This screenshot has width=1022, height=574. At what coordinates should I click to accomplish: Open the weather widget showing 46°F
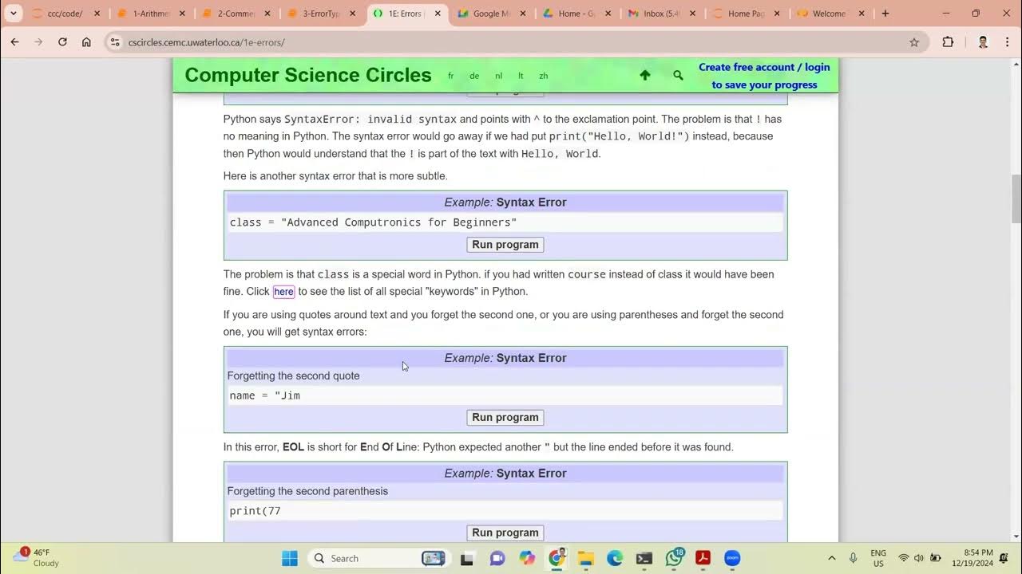(x=37, y=557)
